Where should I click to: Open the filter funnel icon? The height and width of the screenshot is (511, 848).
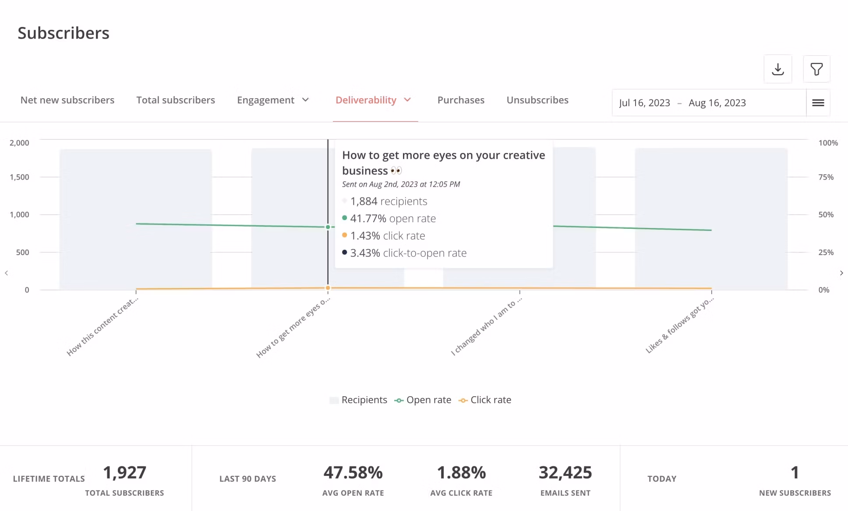[816, 69]
